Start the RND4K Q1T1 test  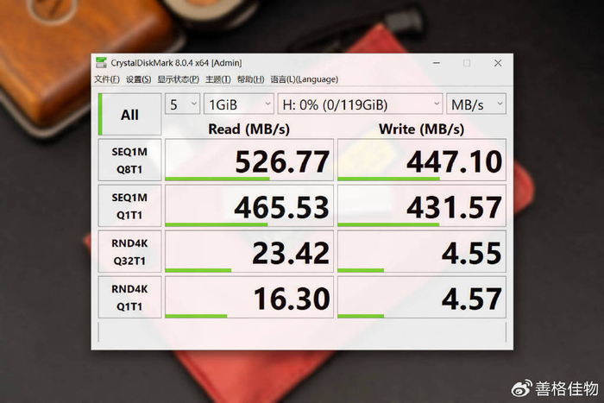(129, 297)
